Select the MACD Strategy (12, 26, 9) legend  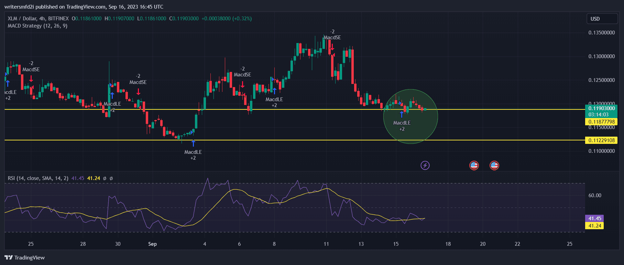37,26
